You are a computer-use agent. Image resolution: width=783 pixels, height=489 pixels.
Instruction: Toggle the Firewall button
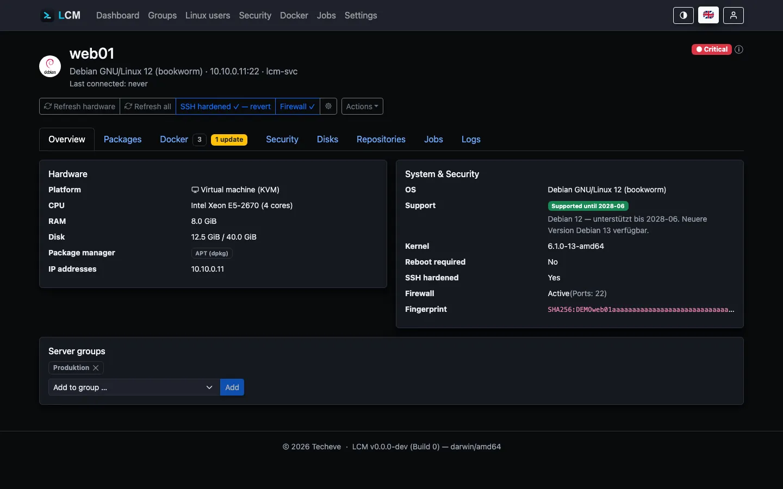tap(297, 106)
